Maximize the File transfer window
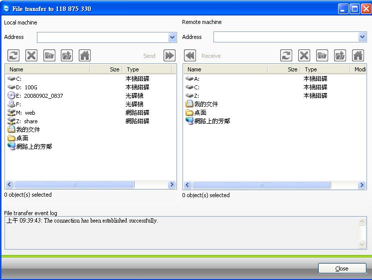Screen dimensions: 372x280 [355, 9]
